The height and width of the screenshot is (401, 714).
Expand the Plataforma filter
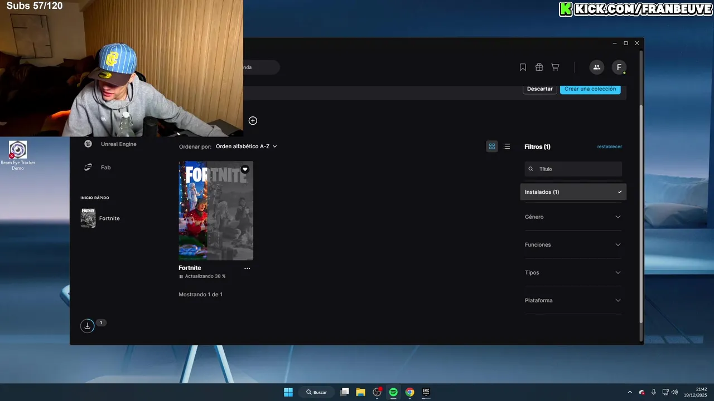click(x=573, y=300)
